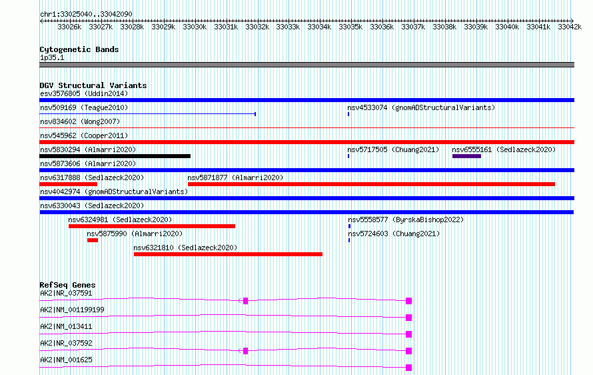Select nsv5724603 (Chuang2021) label
Viewport: 593px width, 375px height.
(x=394, y=234)
